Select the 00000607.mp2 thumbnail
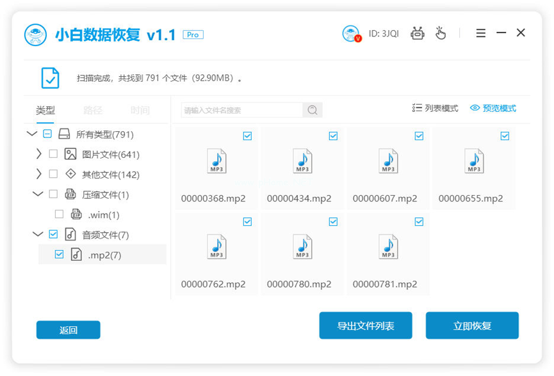This screenshot has width=554, height=376. (x=387, y=161)
